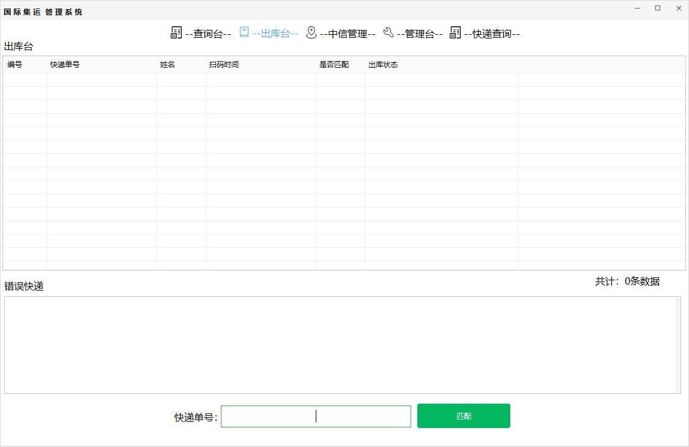Click the 错误快递 area scrollbar

678,345
